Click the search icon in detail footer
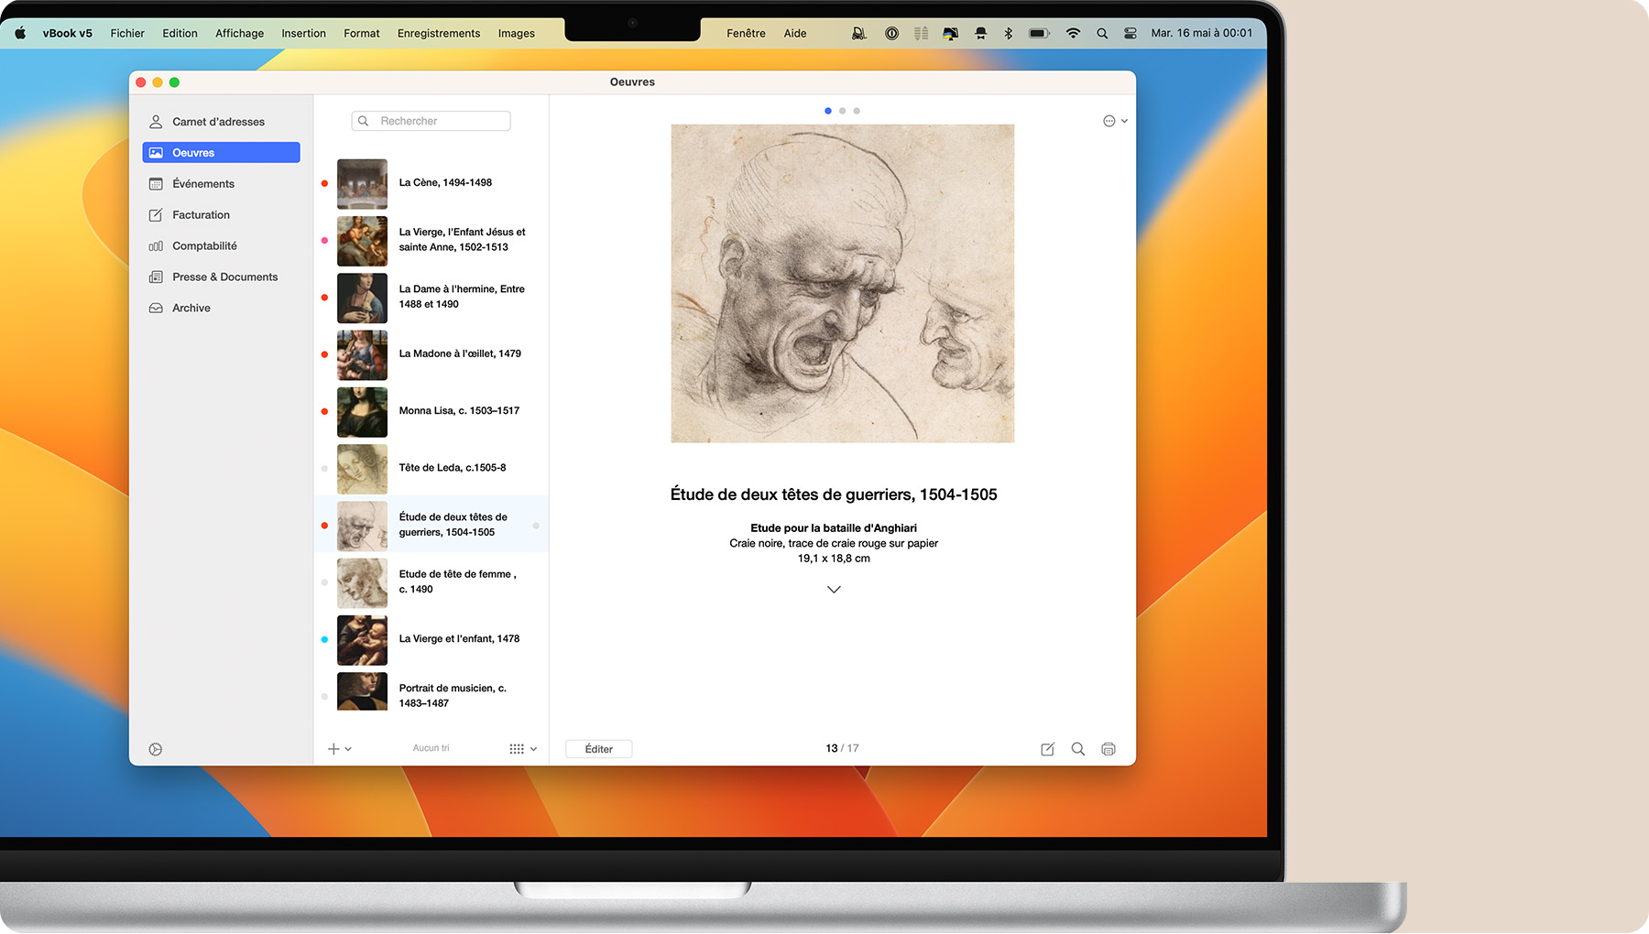Viewport: 1649px width, 934px height. [x=1078, y=749]
